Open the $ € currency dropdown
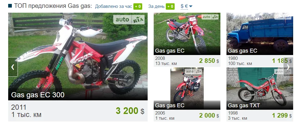The height and width of the screenshot is (123, 298). [186, 6]
